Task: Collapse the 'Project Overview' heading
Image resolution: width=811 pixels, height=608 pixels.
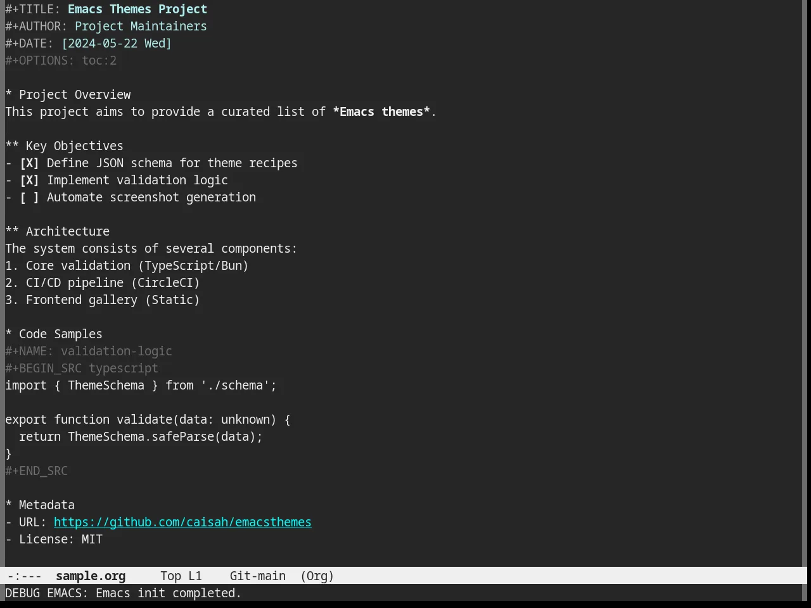Action: tap(68, 95)
